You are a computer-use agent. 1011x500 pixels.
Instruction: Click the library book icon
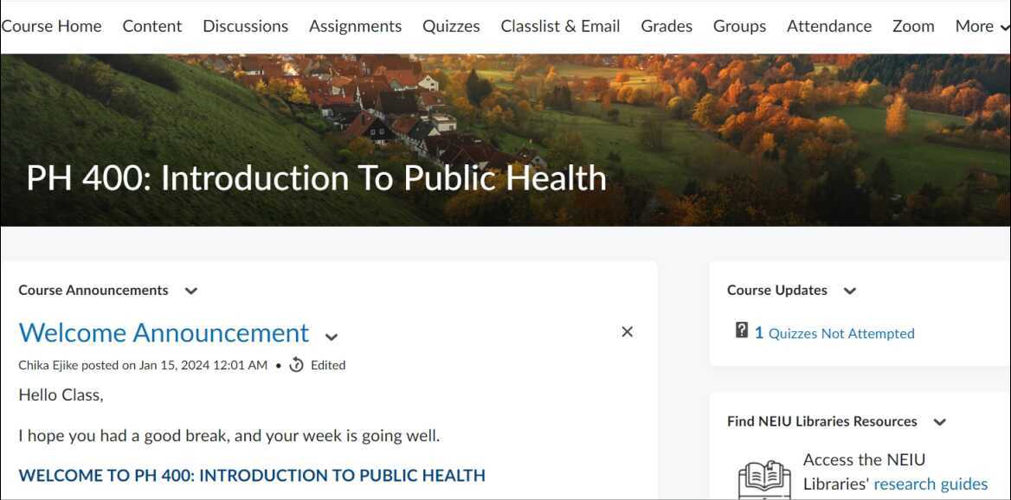tap(764, 479)
